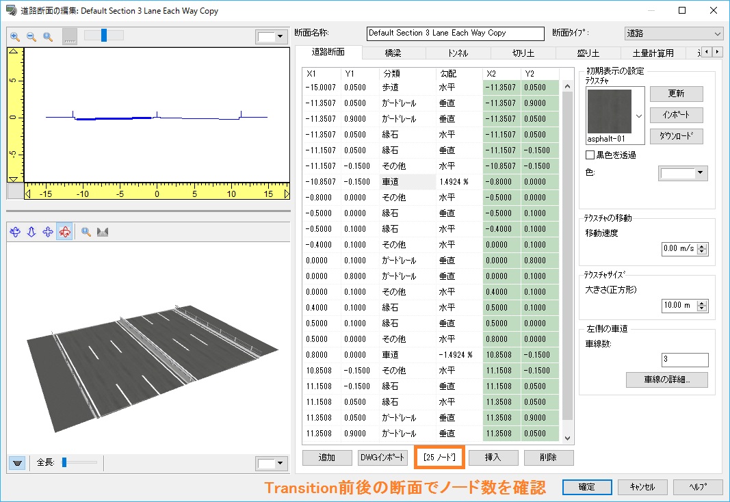This screenshot has height=502, width=730.
Task: Click the gray road view icon in 3D toolbar
Action: (103, 232)
